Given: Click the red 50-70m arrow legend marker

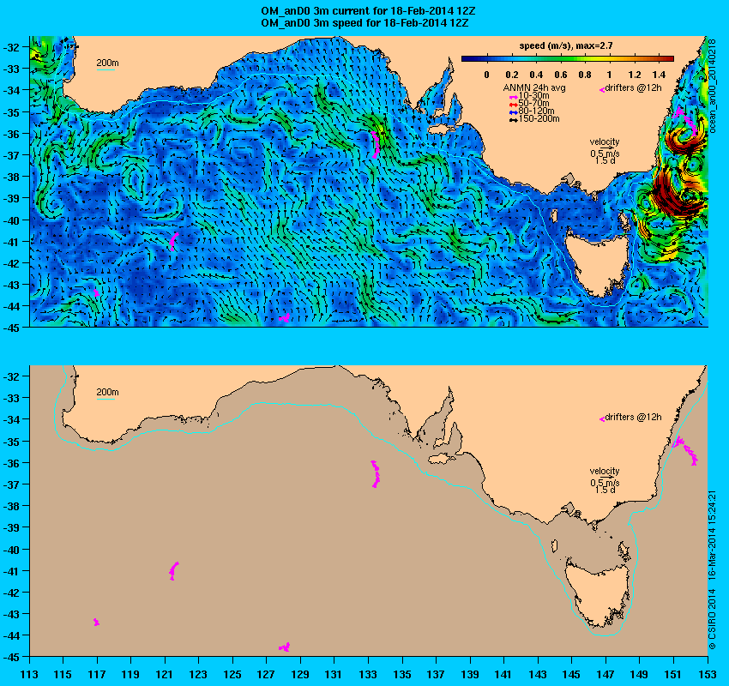Looking at the screenshot, I should (513, 104).
